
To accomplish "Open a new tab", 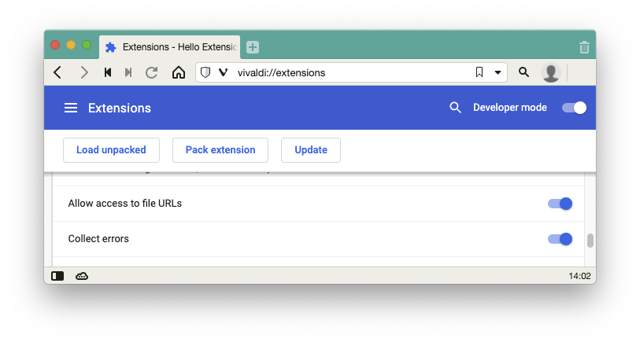I will tap(253, 47).
